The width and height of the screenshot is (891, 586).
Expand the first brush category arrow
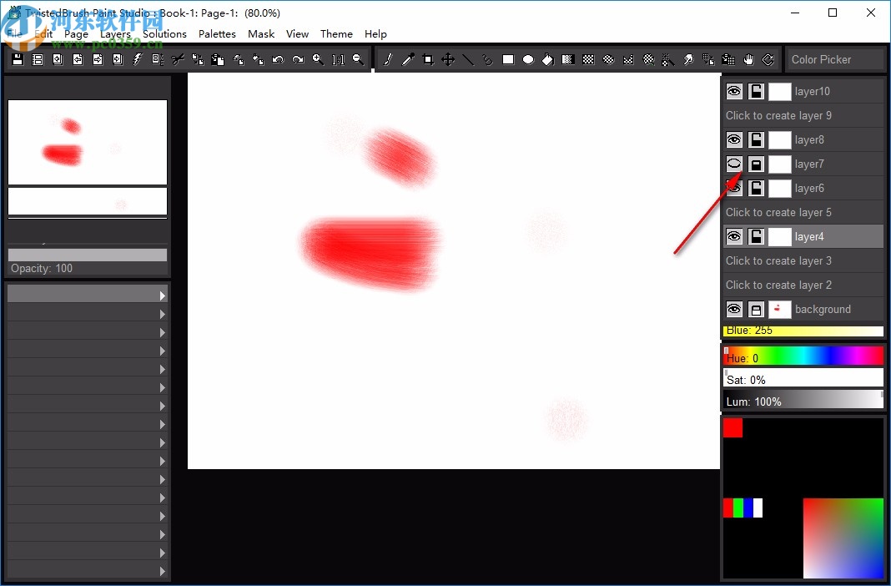point(164,294)
